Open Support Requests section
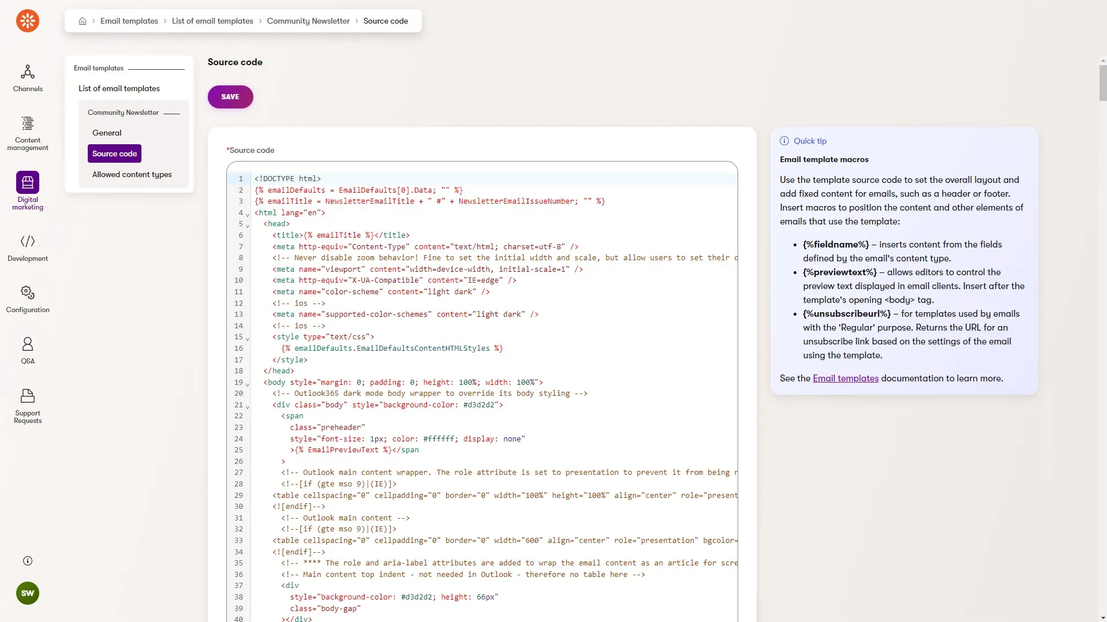 [28, 406]
